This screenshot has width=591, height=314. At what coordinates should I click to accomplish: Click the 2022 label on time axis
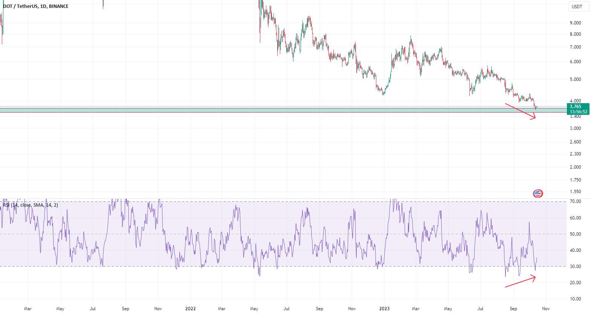coord(191,309)
